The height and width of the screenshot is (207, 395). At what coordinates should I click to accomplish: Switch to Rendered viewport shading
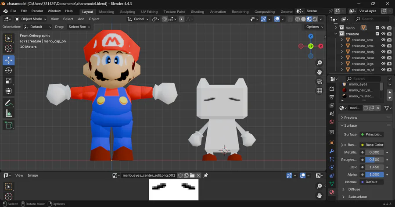coord(315,19)
